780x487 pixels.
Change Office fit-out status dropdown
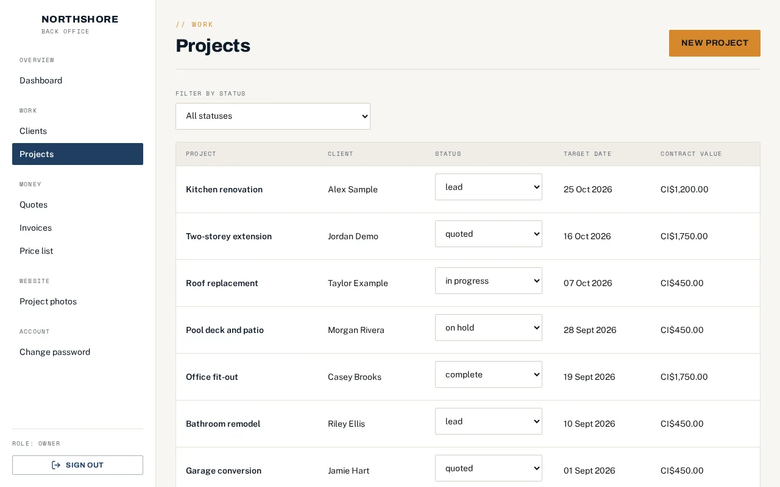(489, 374)
